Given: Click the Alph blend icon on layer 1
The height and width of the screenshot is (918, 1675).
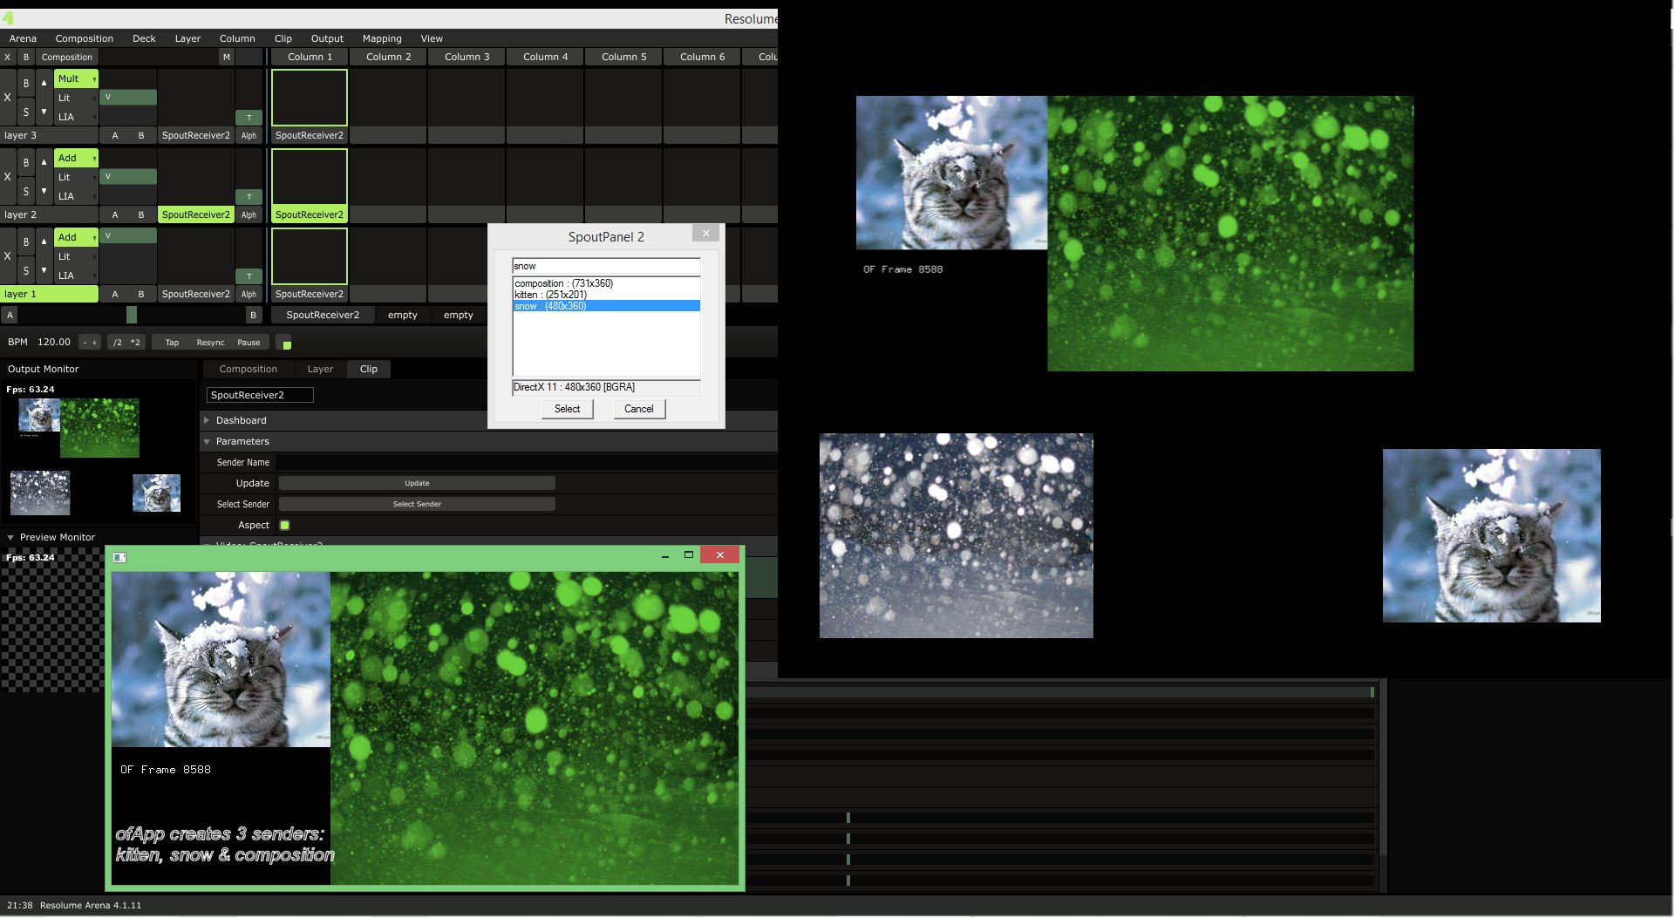Looking at the screenshot, I should pyautogui.click(x=249, y=294).
